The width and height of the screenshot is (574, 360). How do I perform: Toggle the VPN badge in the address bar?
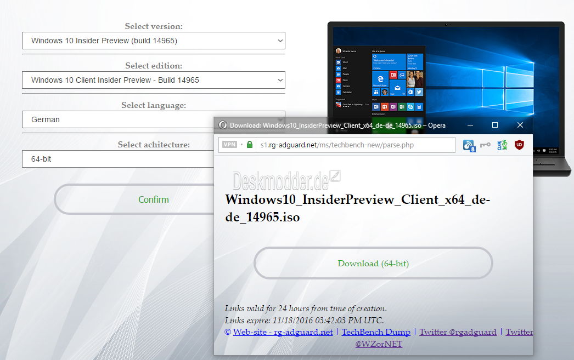pos(229,145)
